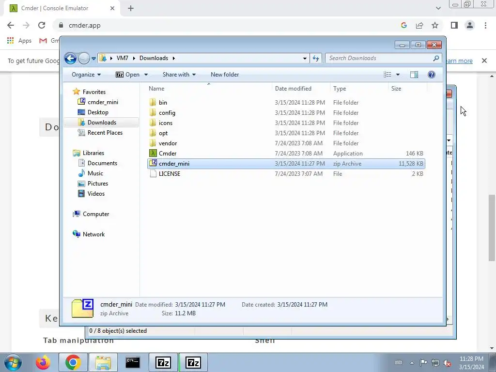Select the bin folder icon
Viewport: 496px width, 372px height.
point(153,103)
